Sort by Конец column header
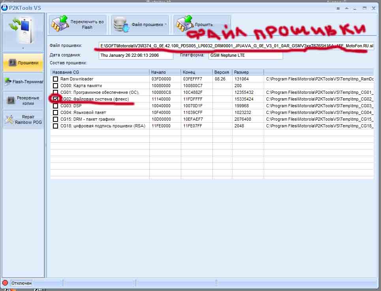 pyautogui.click(x=197, y=72)
